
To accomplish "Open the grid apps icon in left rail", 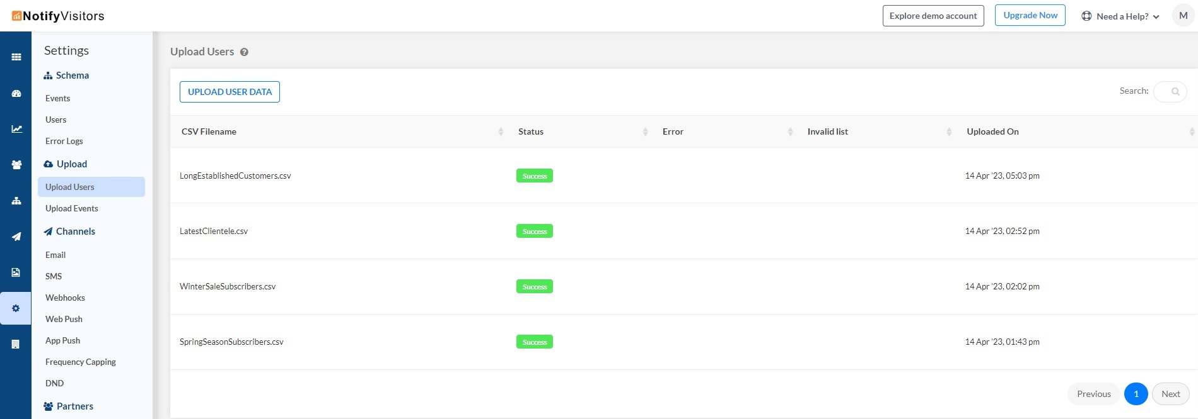I will coord(16,57).
